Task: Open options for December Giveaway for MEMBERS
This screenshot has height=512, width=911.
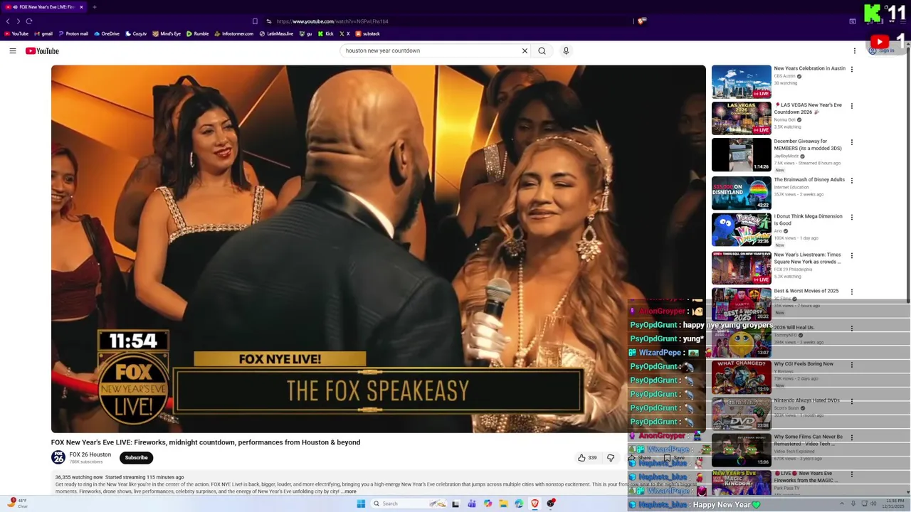Action: tap(852, 142)
